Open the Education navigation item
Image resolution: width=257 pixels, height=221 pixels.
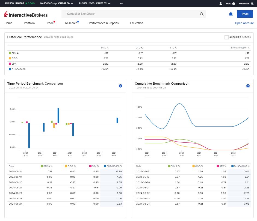tap(137, 23)
